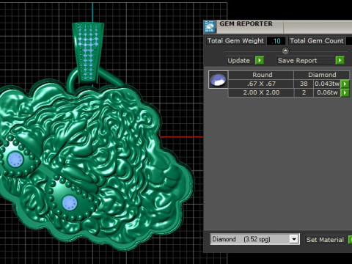Screen dimensions: 352x264
Task: Select the 2.00 X 2.00 size cell
Action: 261,92
